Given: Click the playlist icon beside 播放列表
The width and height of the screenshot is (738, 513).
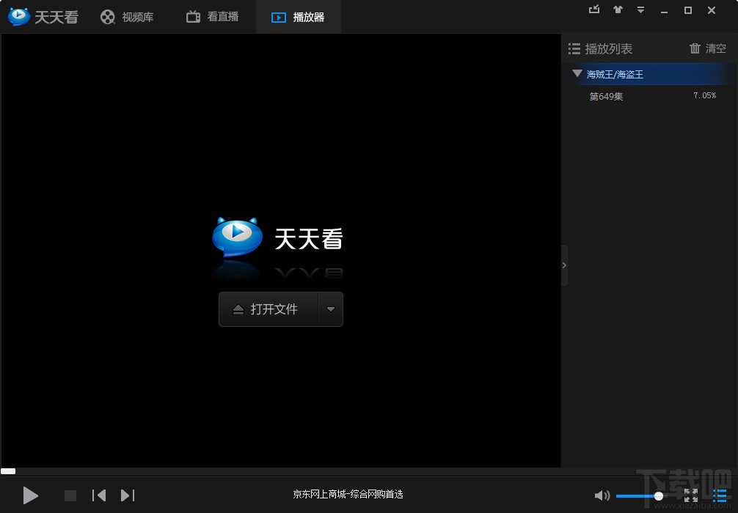Looking at the screenshot, I should [574, 48].
